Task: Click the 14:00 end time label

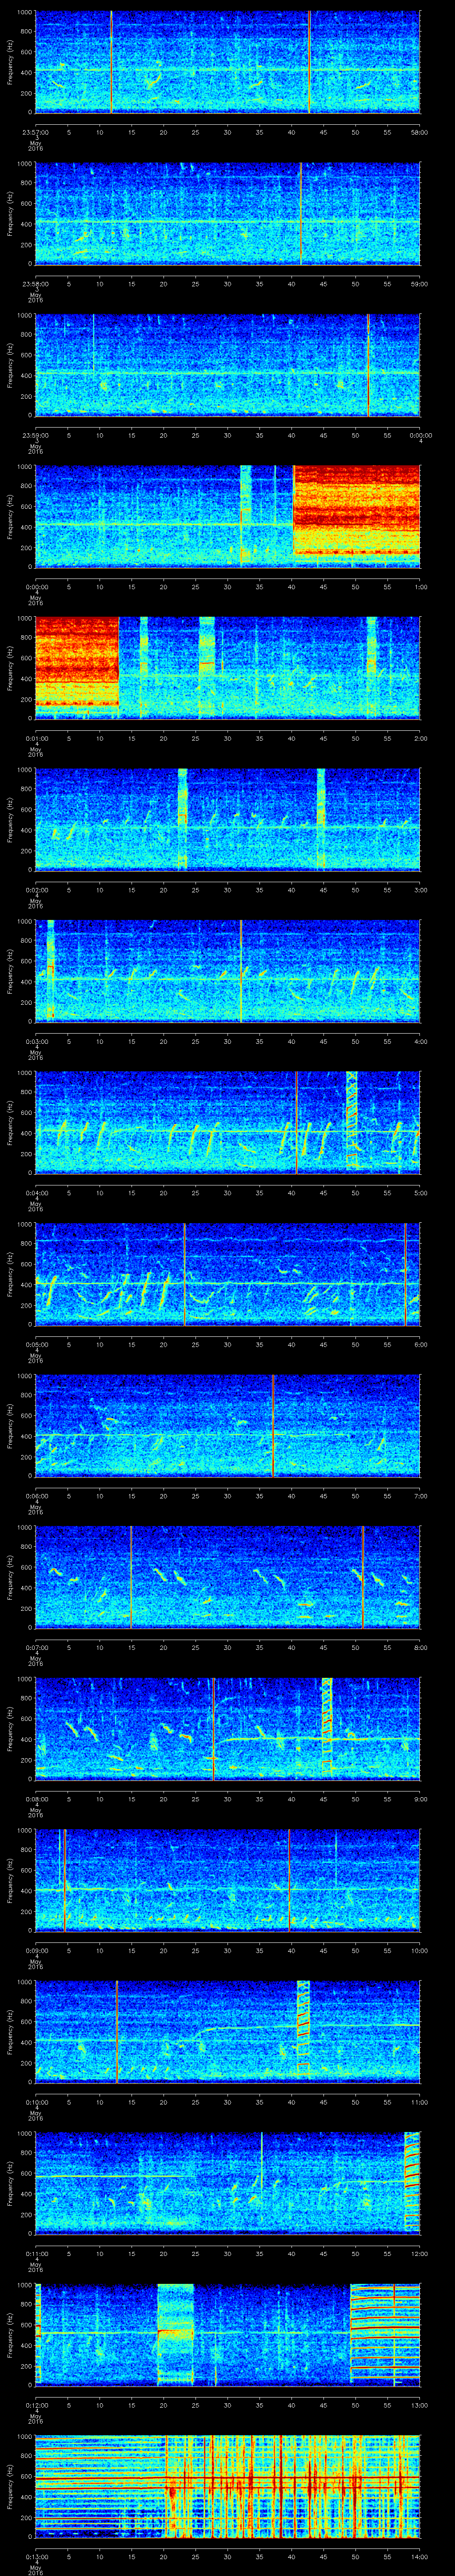Action: tap(419, 2556)
